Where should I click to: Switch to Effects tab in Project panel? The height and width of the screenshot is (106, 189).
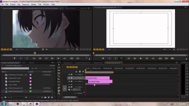(31, 63)
